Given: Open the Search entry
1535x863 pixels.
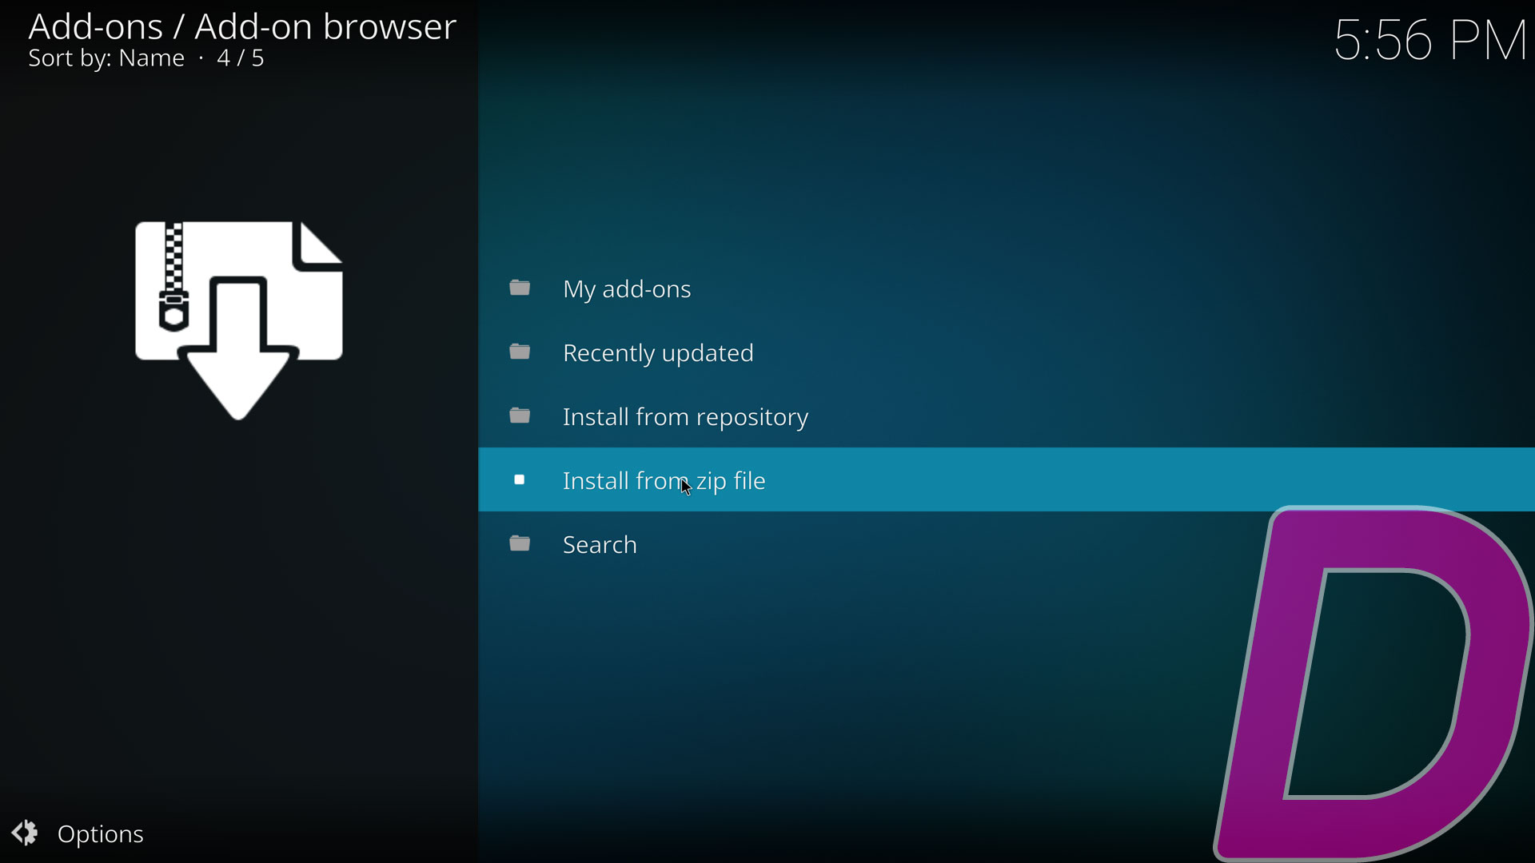Looking at the screenshot, I should point(1006,544).
